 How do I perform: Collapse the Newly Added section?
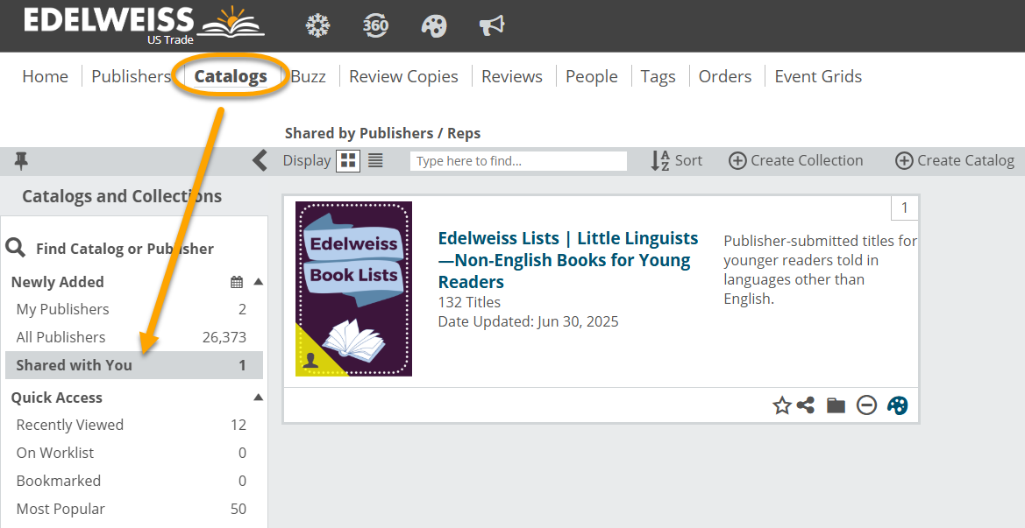258,282
